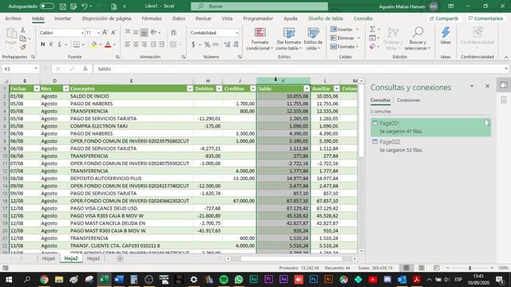The height and width of the screenshot is (287, 511).
Task: Click the Format Painter brush icon
Action: (23, 48)
